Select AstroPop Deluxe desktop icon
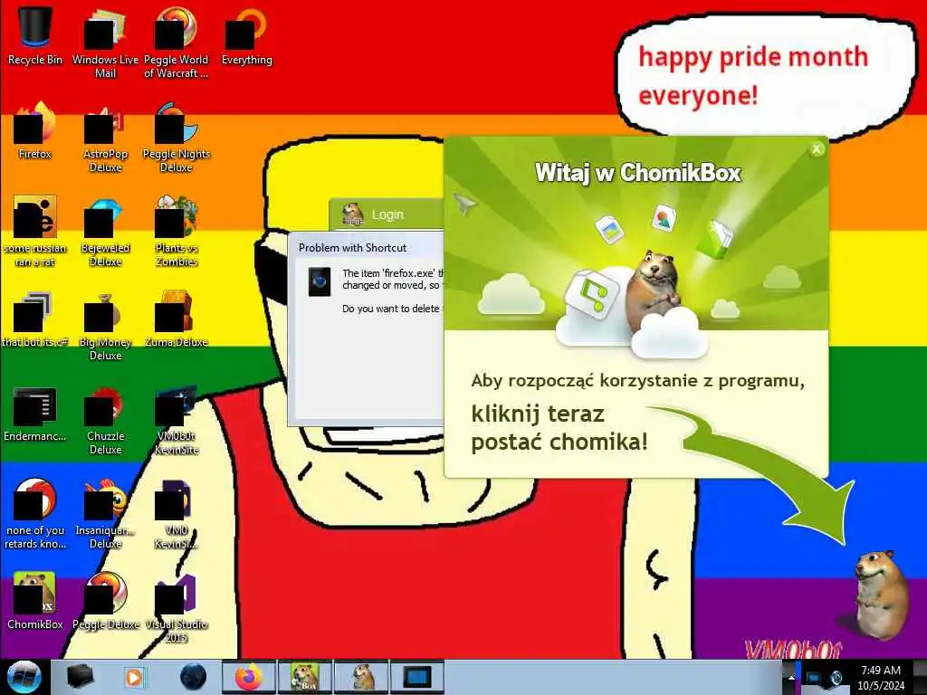 (x=105, y=138)
